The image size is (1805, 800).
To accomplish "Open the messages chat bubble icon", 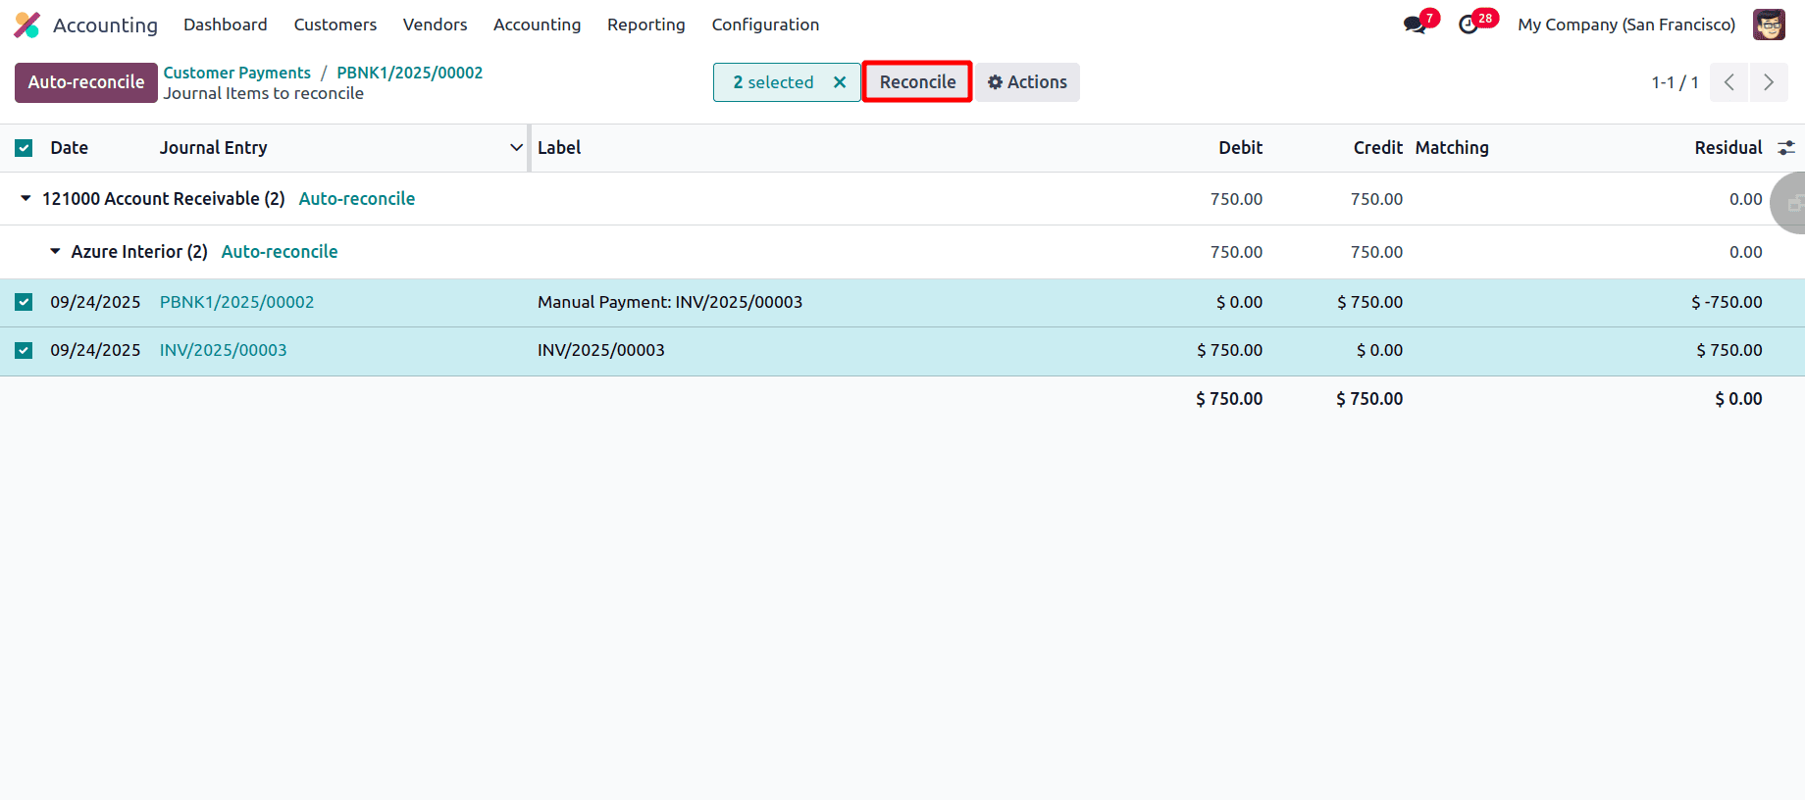I will click(1415, 25).
